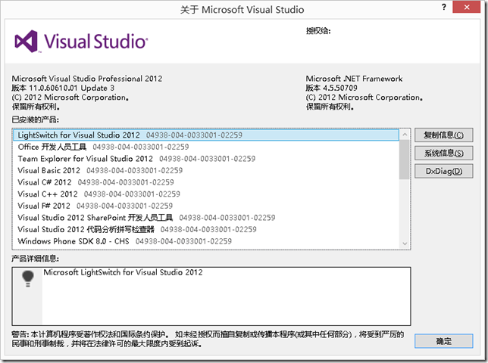Click the 复制信息(C) button
Viewport: 488px width, 363px height.
(x=443, y=135)
